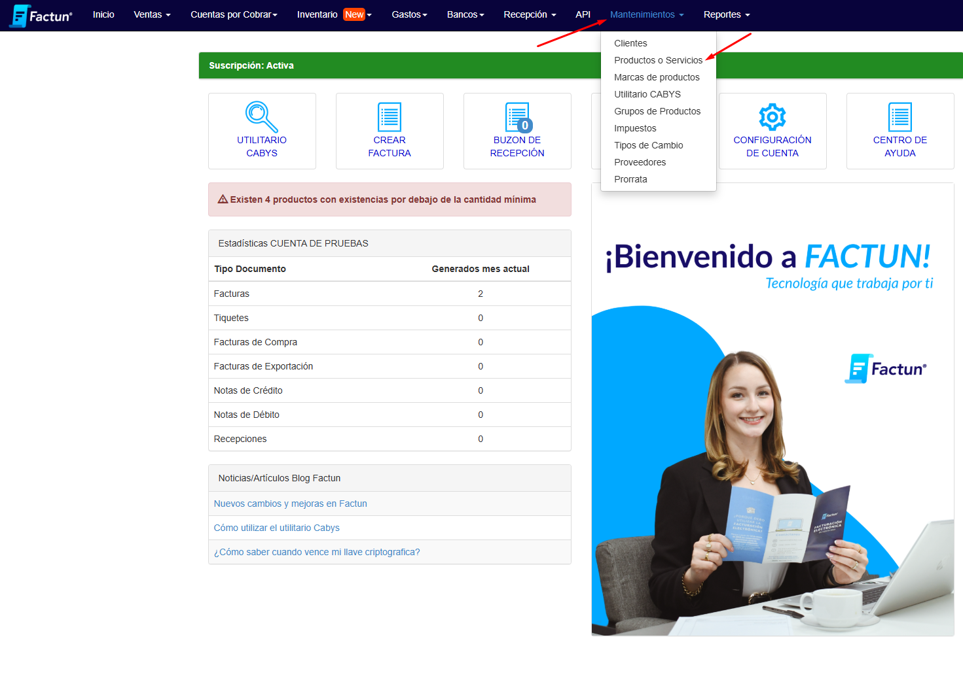Click the Bienvenido a FACTUN welcome banner image
963x684 pixels.
tap(772, 409)
